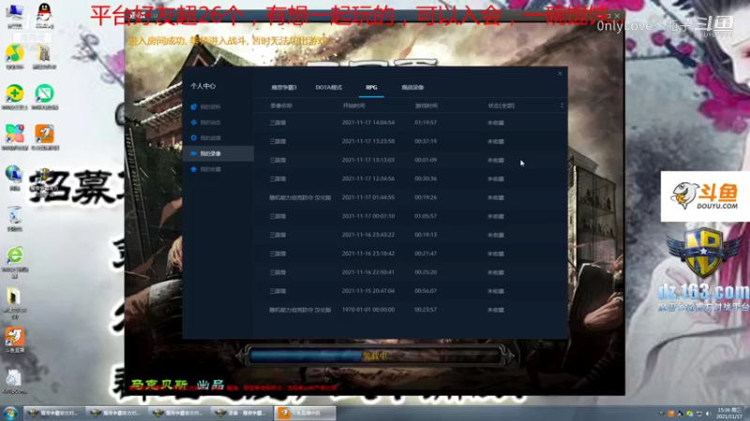Toggle favorite status for the 00:56:07 recording

[x=496, y=291]
